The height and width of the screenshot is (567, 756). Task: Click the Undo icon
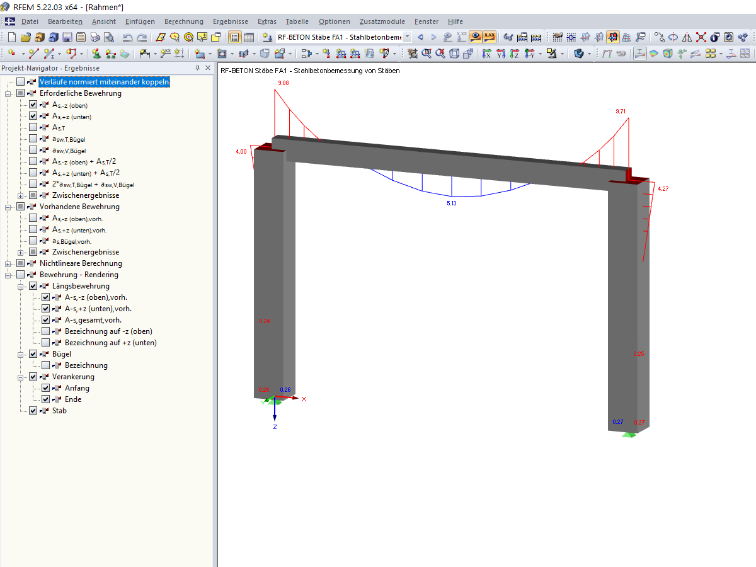coord(127,37)
